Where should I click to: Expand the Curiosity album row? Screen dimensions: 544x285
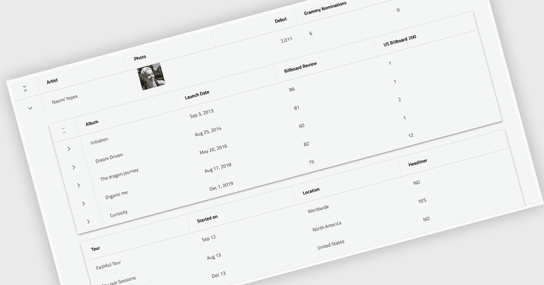(x=88, y=221)
